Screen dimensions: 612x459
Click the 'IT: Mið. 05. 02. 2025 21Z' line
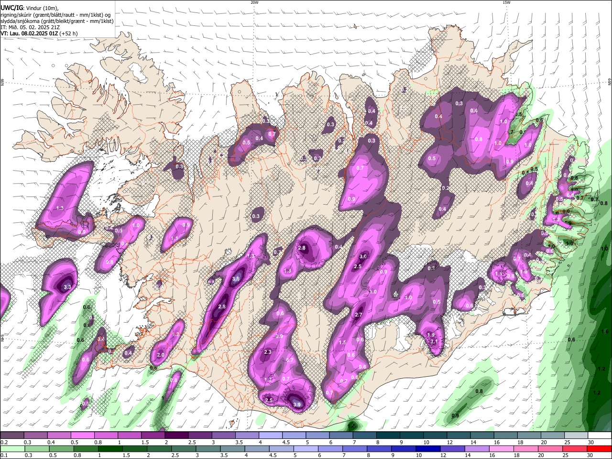[30, 27]
